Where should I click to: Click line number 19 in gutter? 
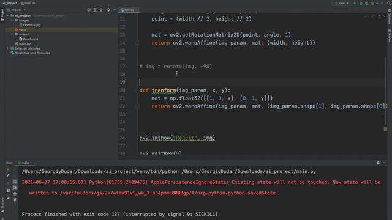123,82
